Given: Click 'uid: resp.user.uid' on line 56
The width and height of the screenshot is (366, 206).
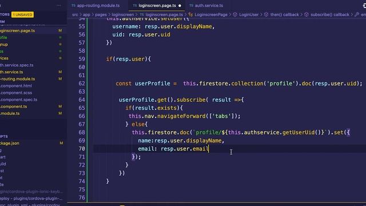Looking at the screenshot, I should click(x=141, y=34).
